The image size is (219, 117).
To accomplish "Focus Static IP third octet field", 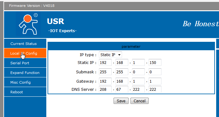I will point(138,62).
